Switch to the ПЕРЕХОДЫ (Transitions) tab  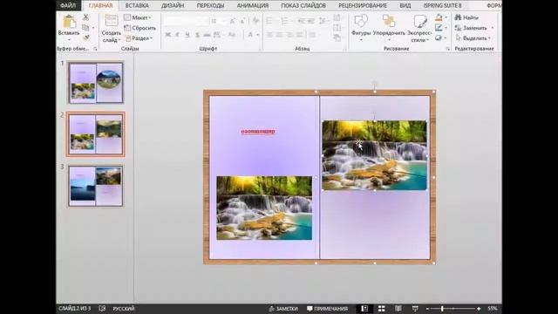tap(210, 5)
